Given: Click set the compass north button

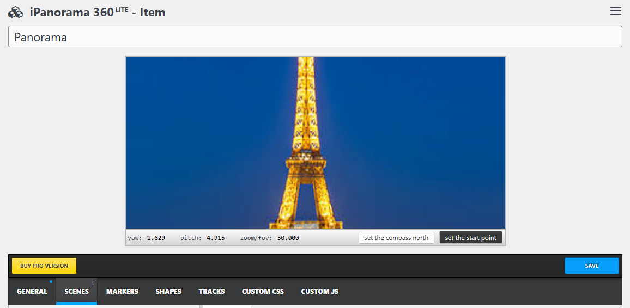Looking at the screenshot, I should pos(396,237).
